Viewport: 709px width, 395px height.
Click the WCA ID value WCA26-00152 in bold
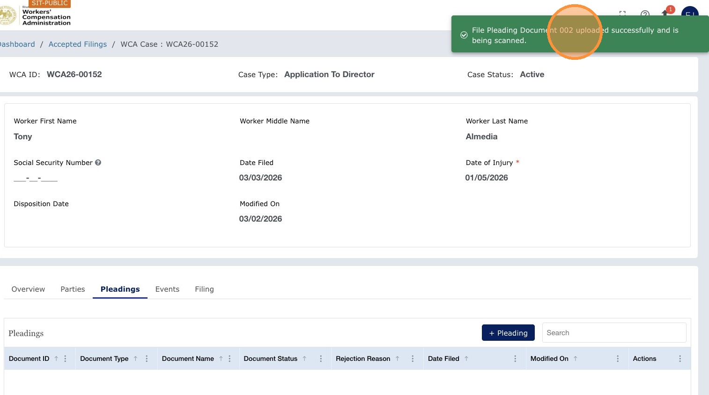(x=74, y=74)
